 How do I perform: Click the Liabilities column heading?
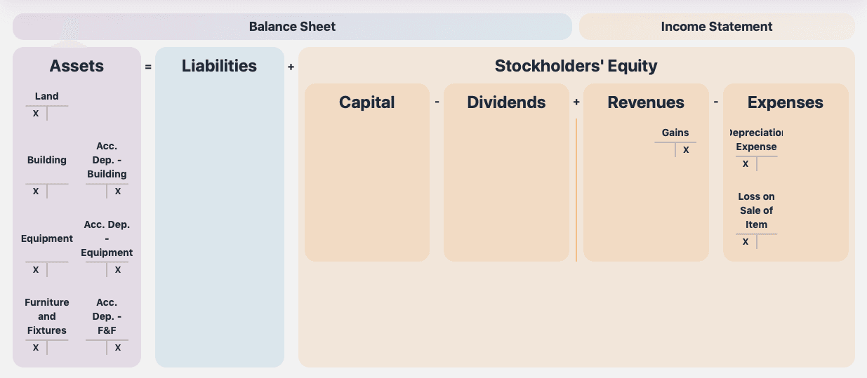[x=219, y=66]
